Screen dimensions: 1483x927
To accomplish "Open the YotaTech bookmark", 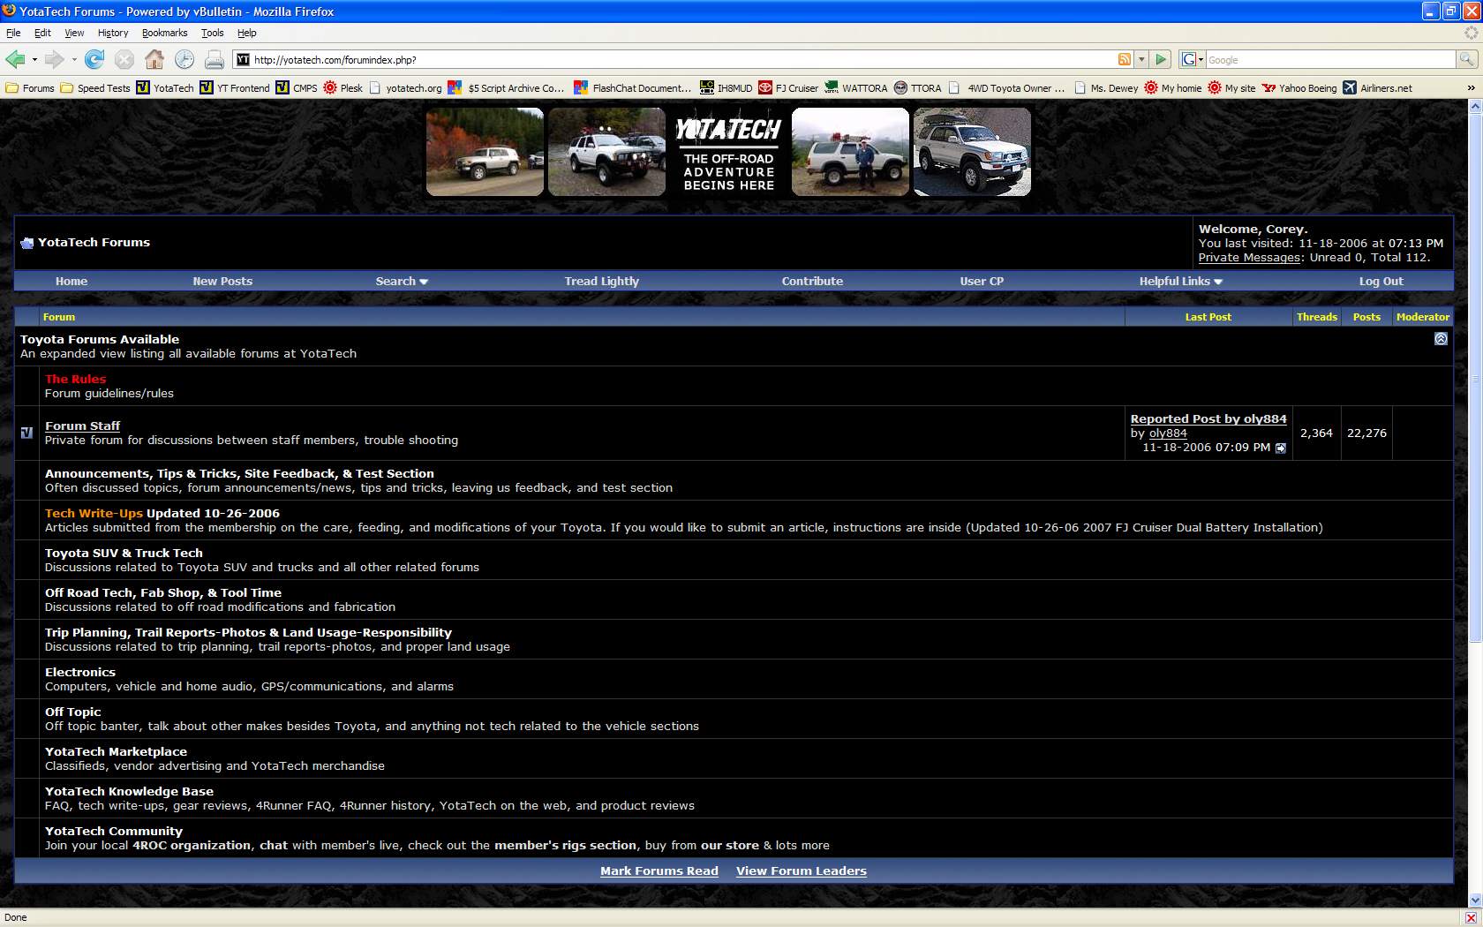I will coord(165,88).
